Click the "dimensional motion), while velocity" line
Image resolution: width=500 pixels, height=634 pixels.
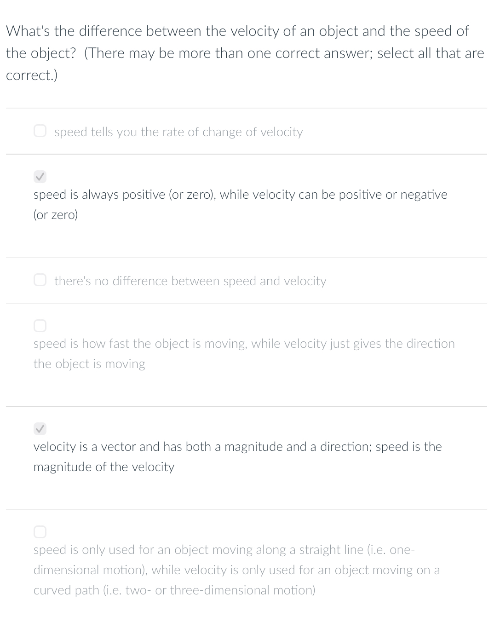coord(236,570)
